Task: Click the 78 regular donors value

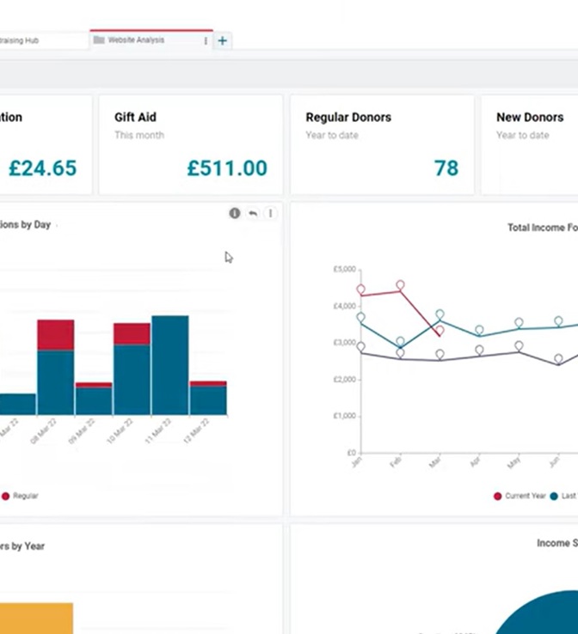Action: click(446, 168)
